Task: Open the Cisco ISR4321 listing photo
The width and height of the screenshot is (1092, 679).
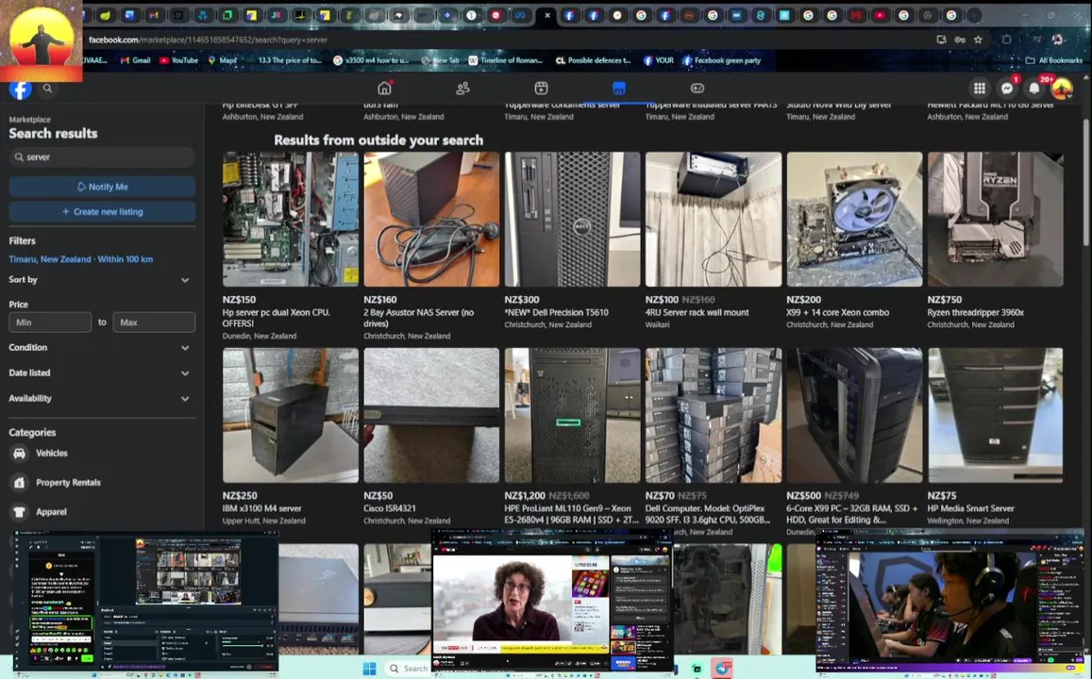Action: pyautogui.click(x=431, y=415)
